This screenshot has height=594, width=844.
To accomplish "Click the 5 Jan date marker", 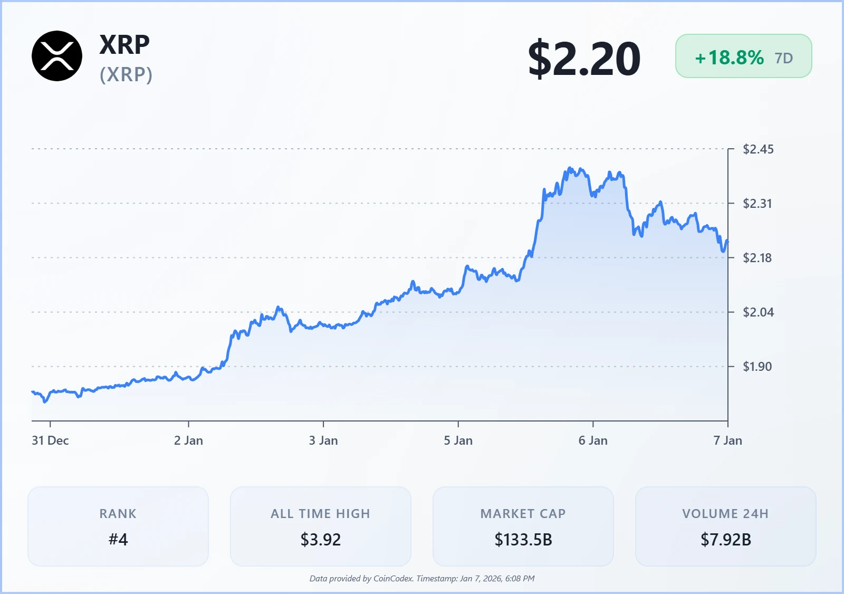I will (x=458, y=440).
